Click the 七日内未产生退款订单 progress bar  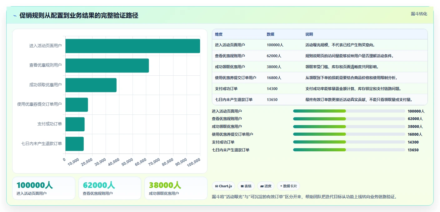(x=349, y=150)
